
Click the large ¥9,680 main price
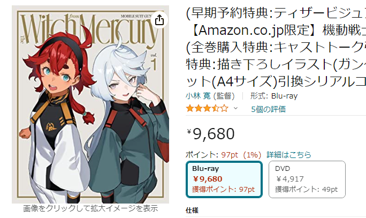210,134
